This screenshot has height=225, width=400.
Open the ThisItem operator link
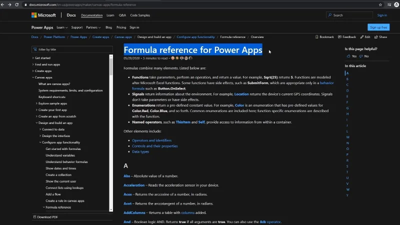click(183, 122)
